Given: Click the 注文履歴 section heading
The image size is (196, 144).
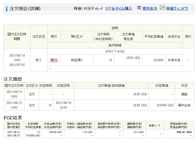Looking at the screenshot, I should (13, 79).
